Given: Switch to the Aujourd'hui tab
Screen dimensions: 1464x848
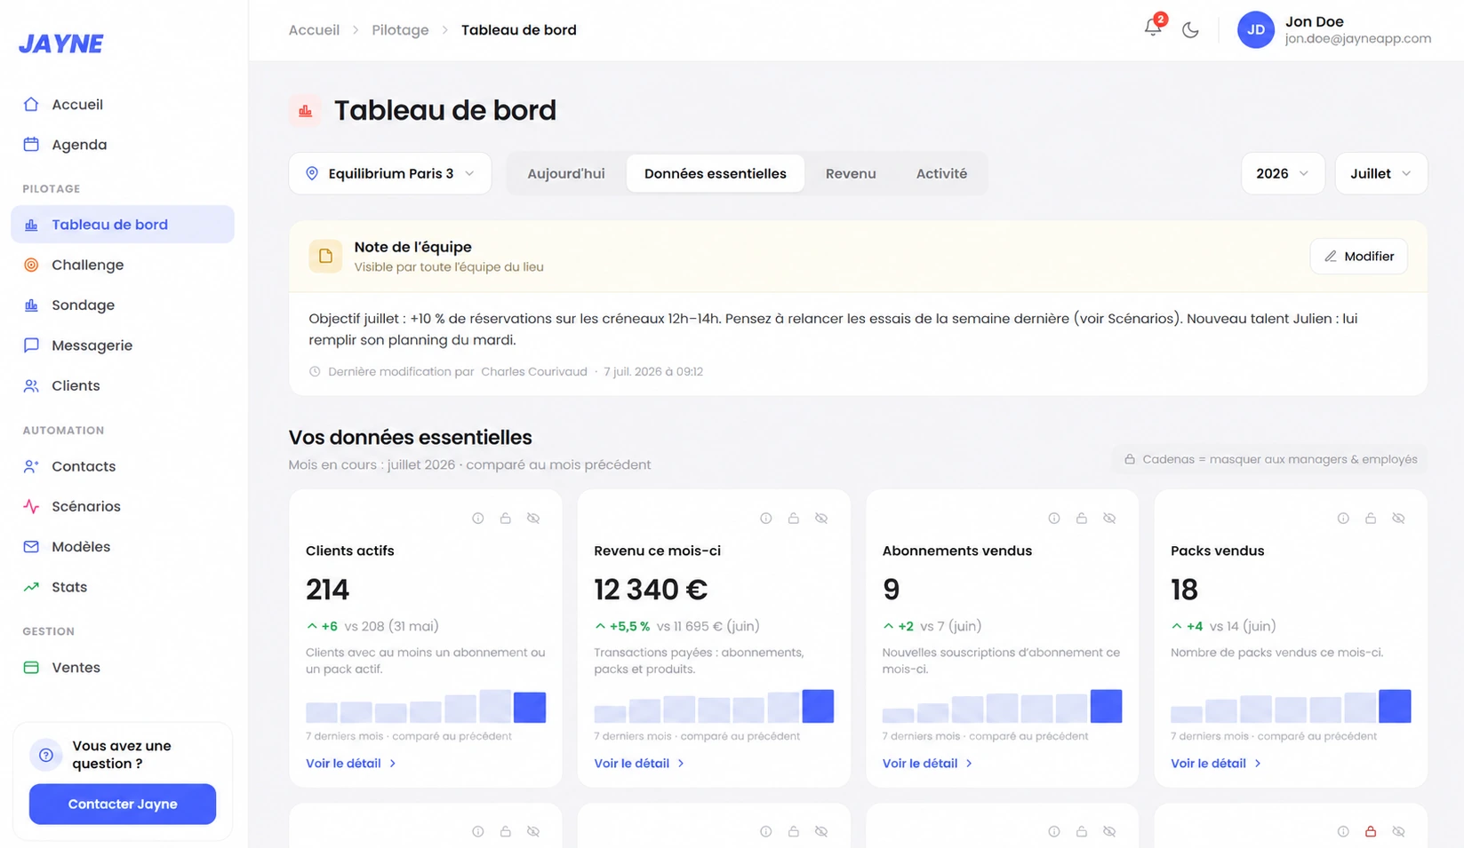Looking at the screenshot, I should coord(566,173).
